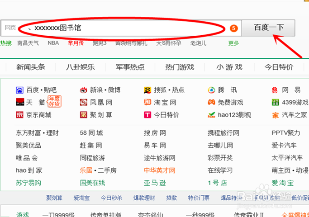Click 爆款理财 in the bottom promo bar
The height and width of the screenshot is (217, 309).
144,198
